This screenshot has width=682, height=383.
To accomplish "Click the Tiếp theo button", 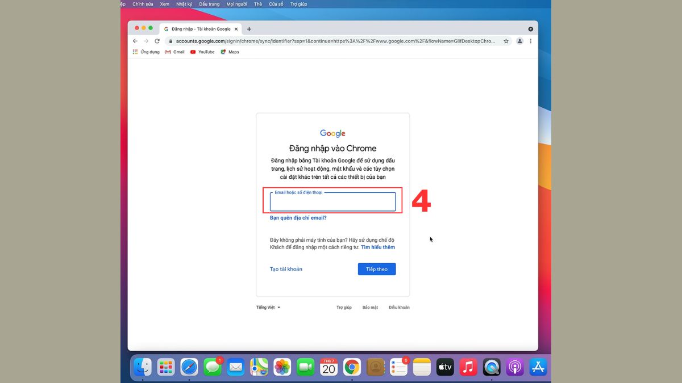I will pyautogui.click(x=377, y=269).
